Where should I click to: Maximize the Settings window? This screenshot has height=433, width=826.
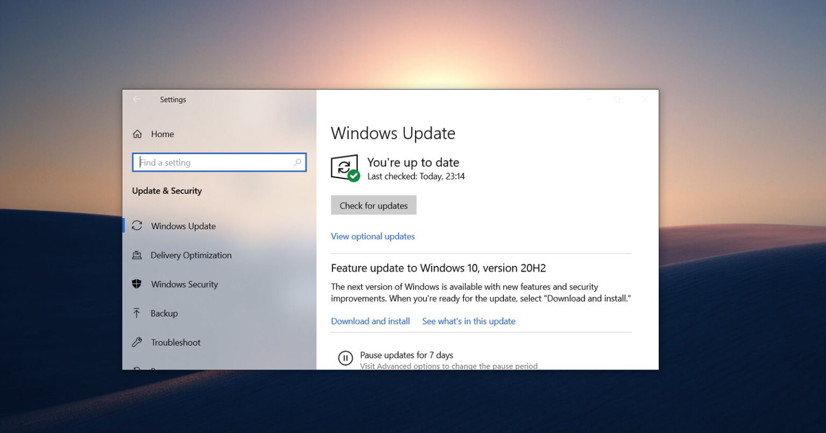(617, 99)
